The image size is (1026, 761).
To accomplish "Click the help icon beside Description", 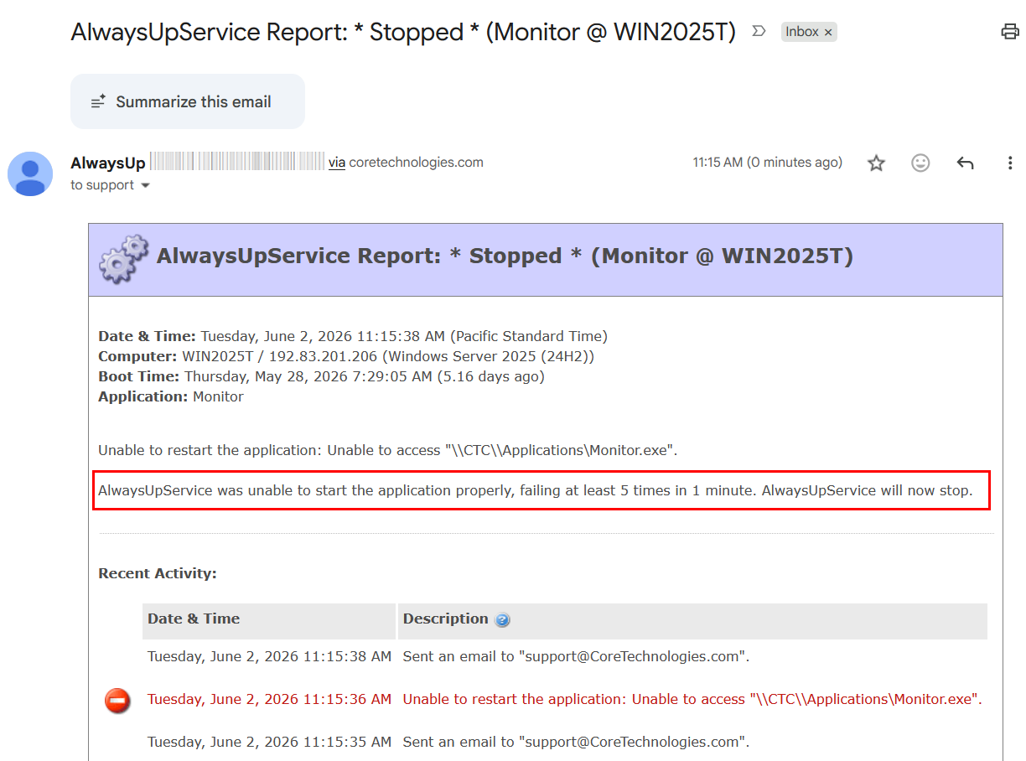I will tap(502, 620).
